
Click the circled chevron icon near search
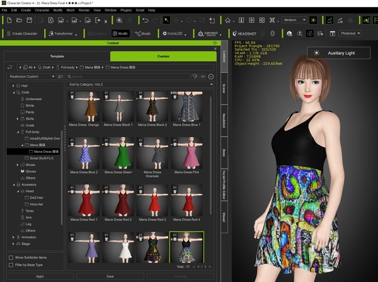(211, 77)
